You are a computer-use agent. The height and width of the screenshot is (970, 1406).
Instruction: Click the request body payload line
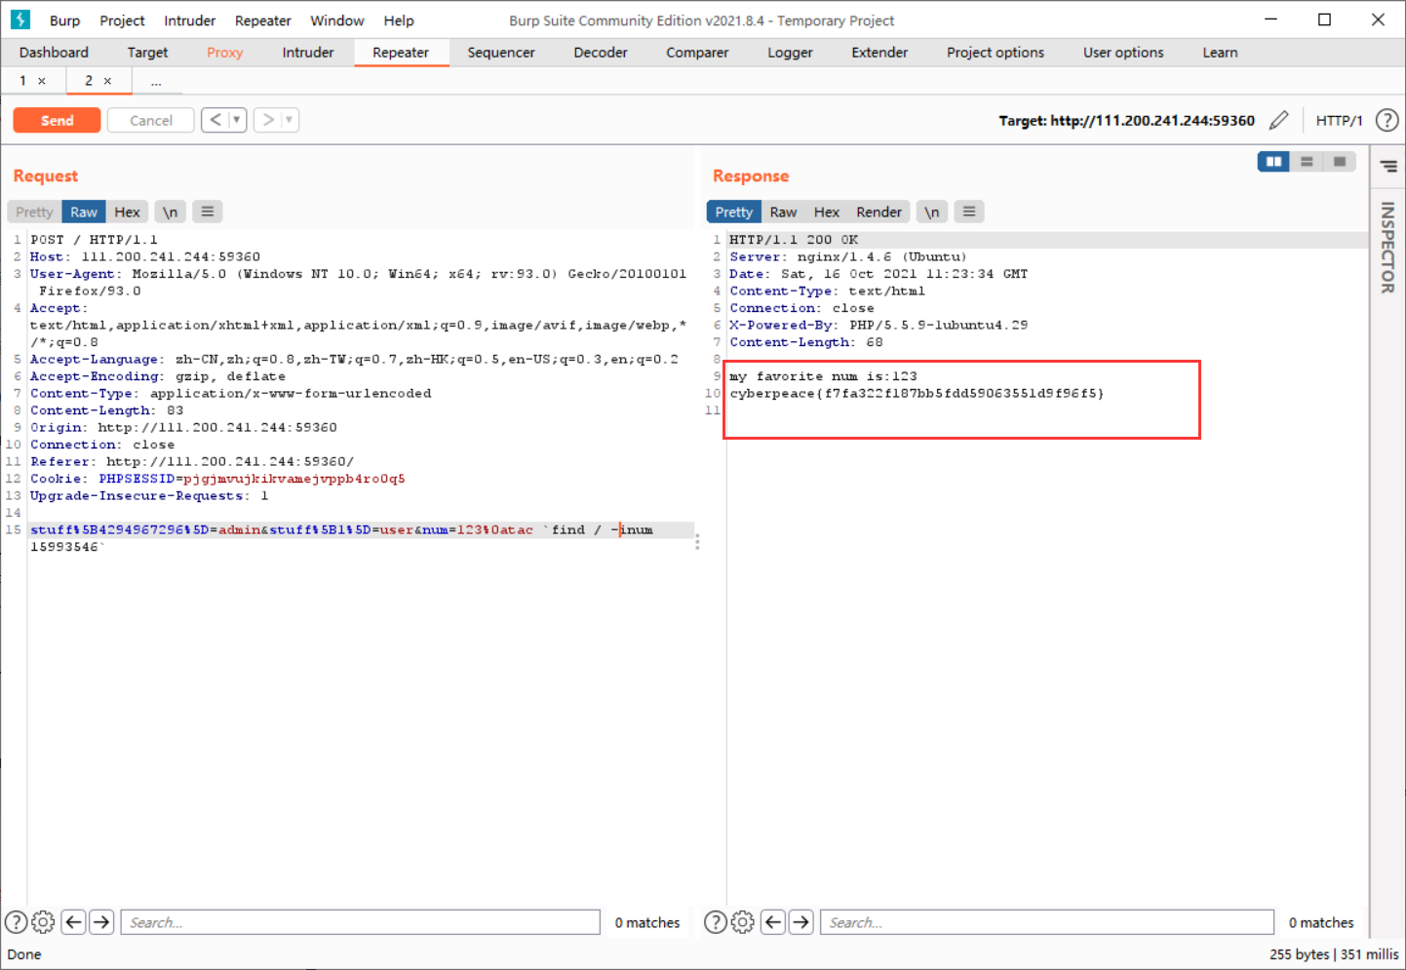(361, 538)
